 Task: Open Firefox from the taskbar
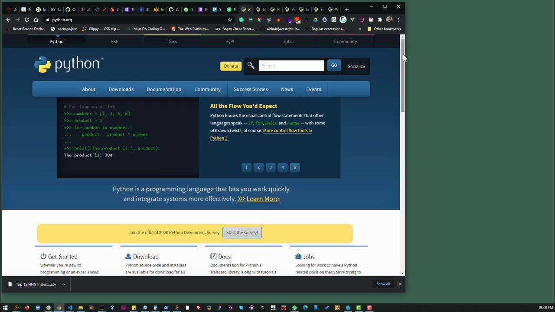[x=27, y=308]
